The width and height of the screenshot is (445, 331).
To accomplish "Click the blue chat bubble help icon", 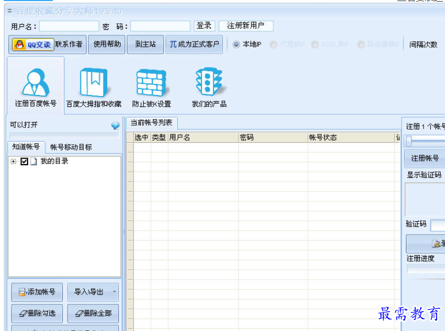I will (115, 125).
